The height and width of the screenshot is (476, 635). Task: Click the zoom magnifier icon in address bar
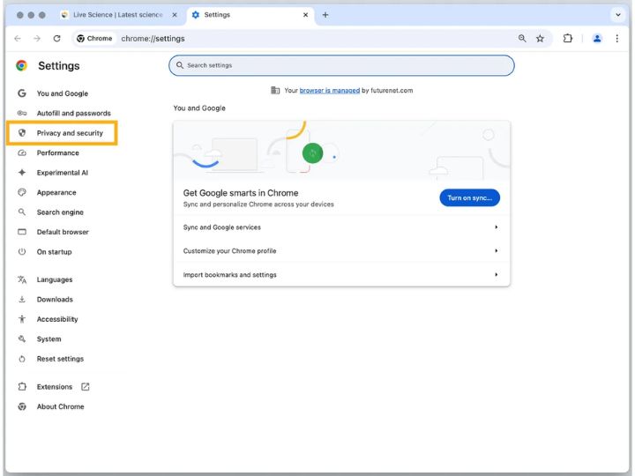[x=522, y=39]
